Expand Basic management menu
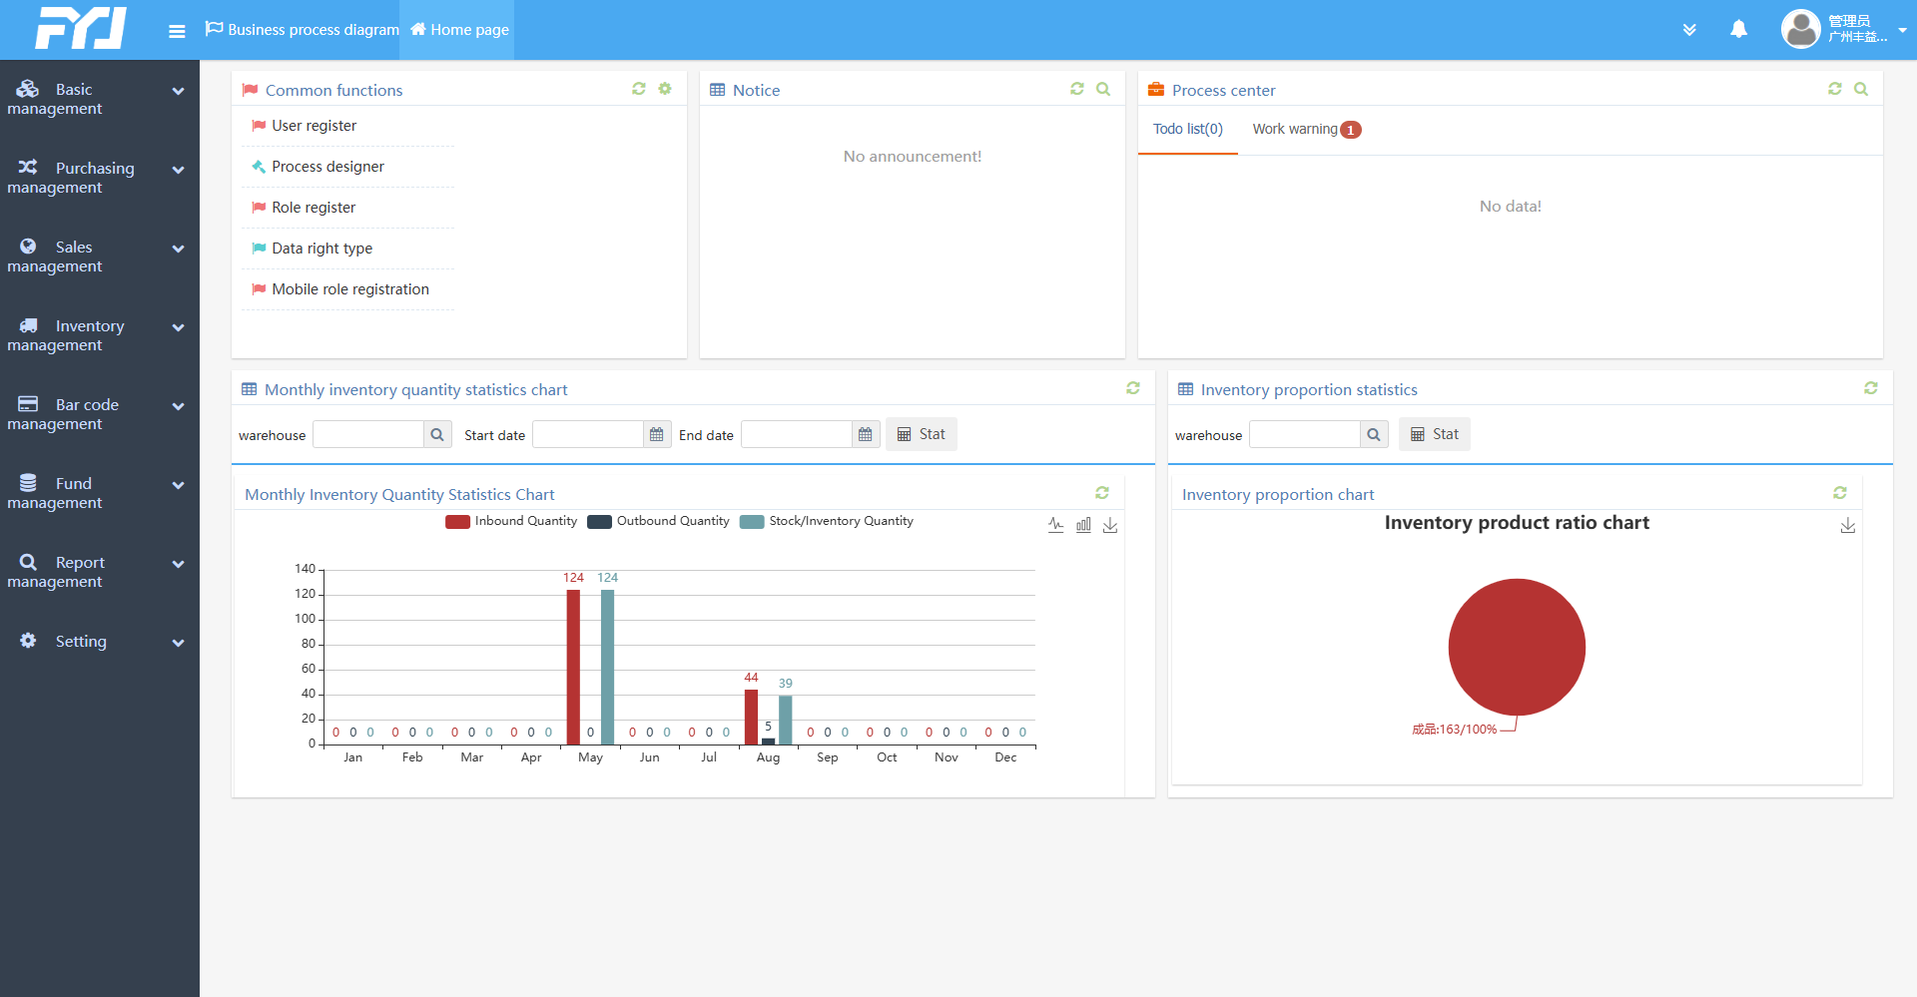This screenshot has width=1917, height=997. [x=100, y=99]
